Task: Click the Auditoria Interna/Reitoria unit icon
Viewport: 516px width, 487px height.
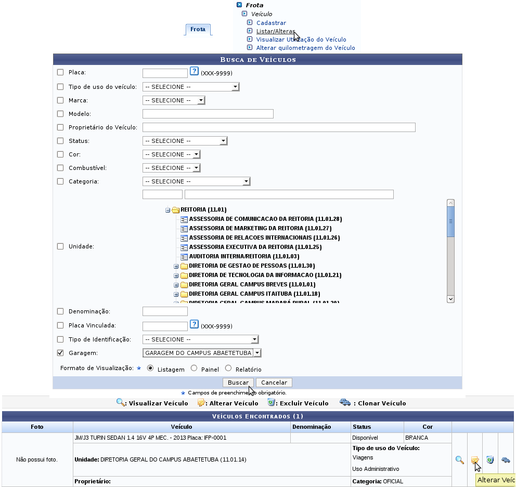Action: pos(184,256)
